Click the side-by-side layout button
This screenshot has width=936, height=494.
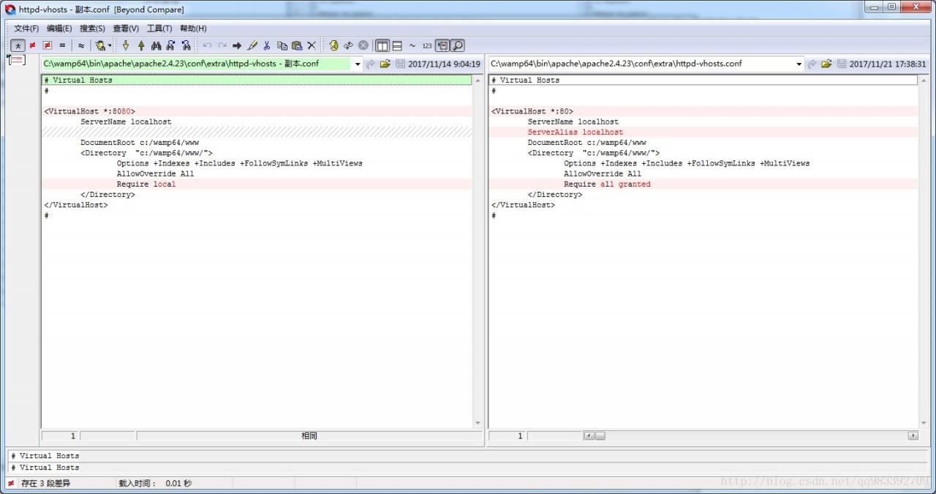click(382, 45)
